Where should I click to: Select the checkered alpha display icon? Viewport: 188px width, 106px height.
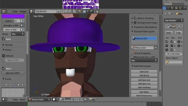[x=84, y=11]
